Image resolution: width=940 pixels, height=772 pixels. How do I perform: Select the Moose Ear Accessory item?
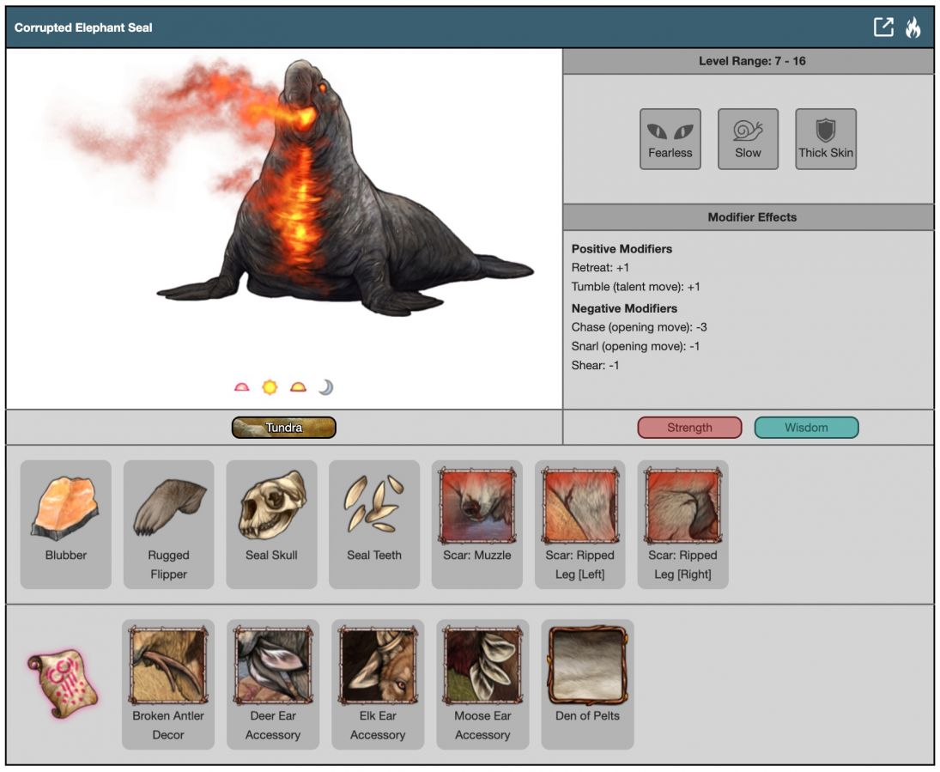click(x=482, y=683)
